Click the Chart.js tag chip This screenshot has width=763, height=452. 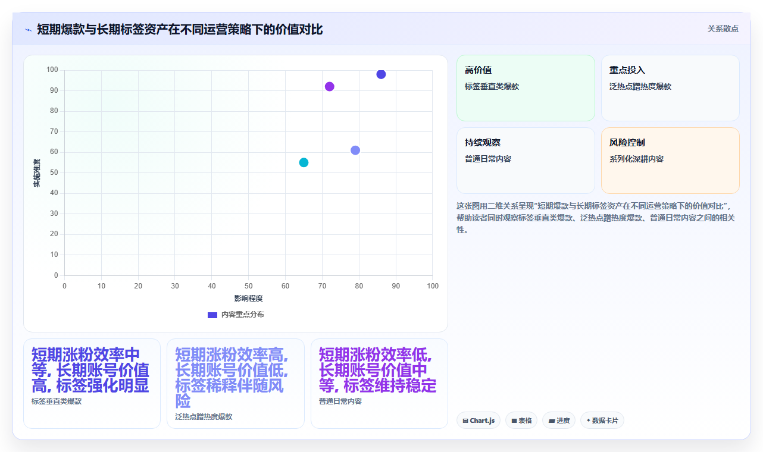[x=479, y=420]
